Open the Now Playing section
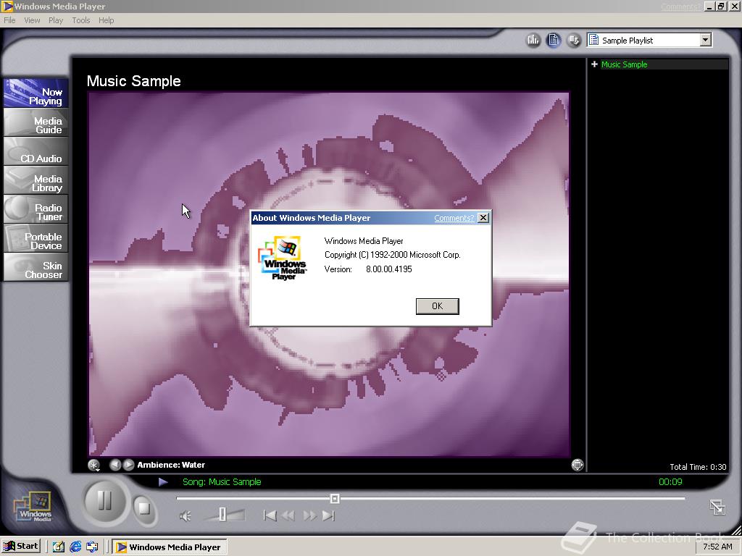 click(36, 93)
